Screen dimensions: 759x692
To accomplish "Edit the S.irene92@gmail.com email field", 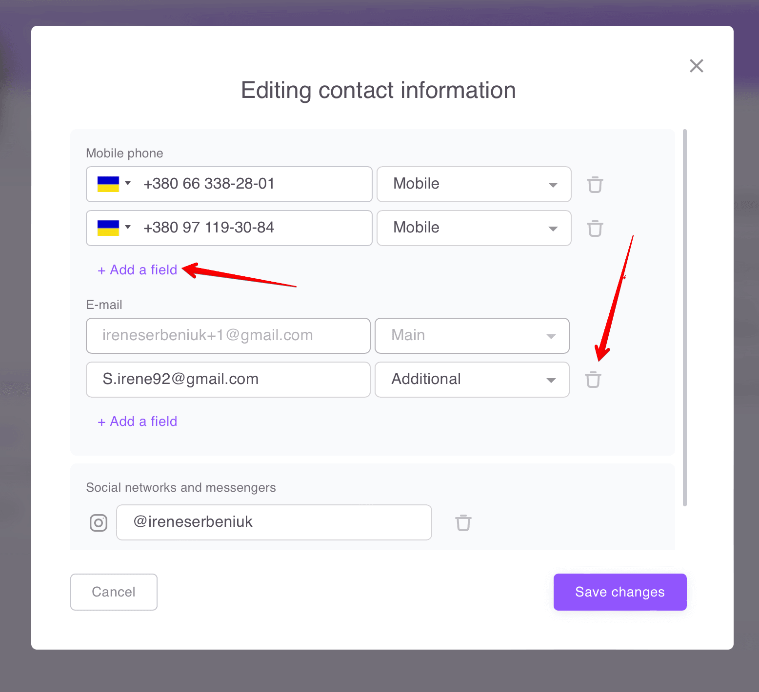I will point(228,380).
